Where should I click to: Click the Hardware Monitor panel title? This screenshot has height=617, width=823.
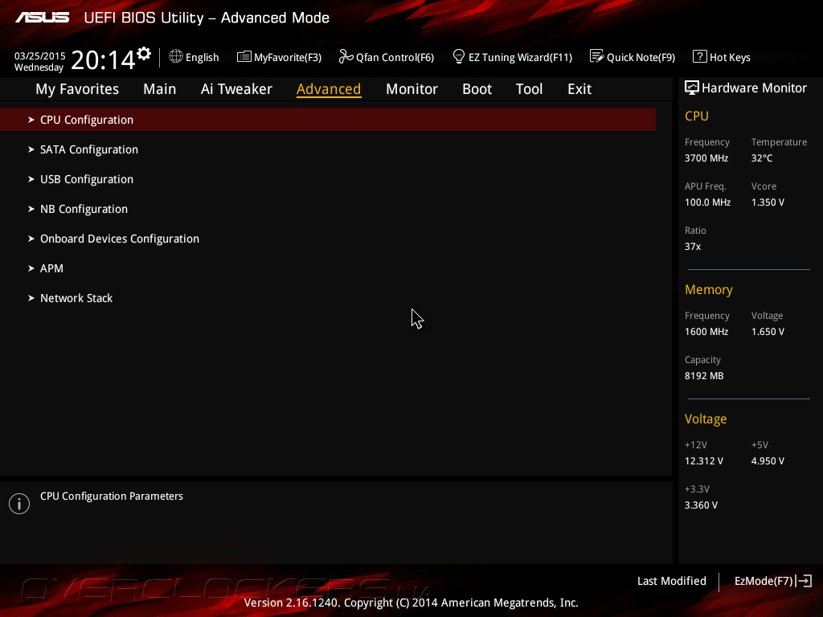(754, 88)
